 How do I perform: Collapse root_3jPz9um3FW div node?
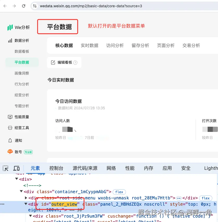[31, 216]
